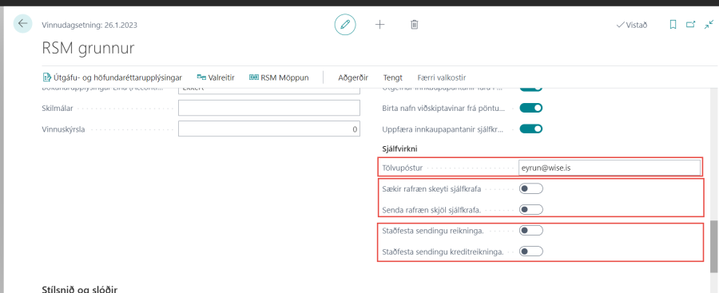Click the bookmark icon

673,25
